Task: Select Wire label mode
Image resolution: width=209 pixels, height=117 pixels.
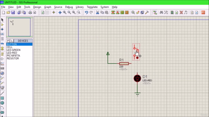Action: 2,34
